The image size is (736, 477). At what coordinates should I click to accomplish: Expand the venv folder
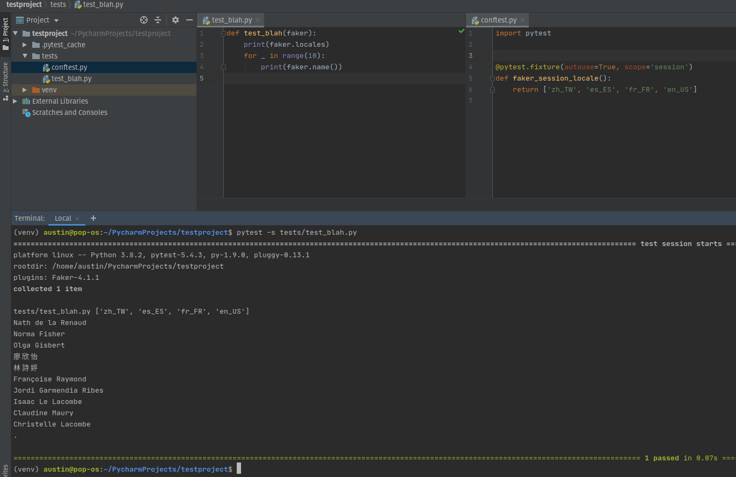24,90
